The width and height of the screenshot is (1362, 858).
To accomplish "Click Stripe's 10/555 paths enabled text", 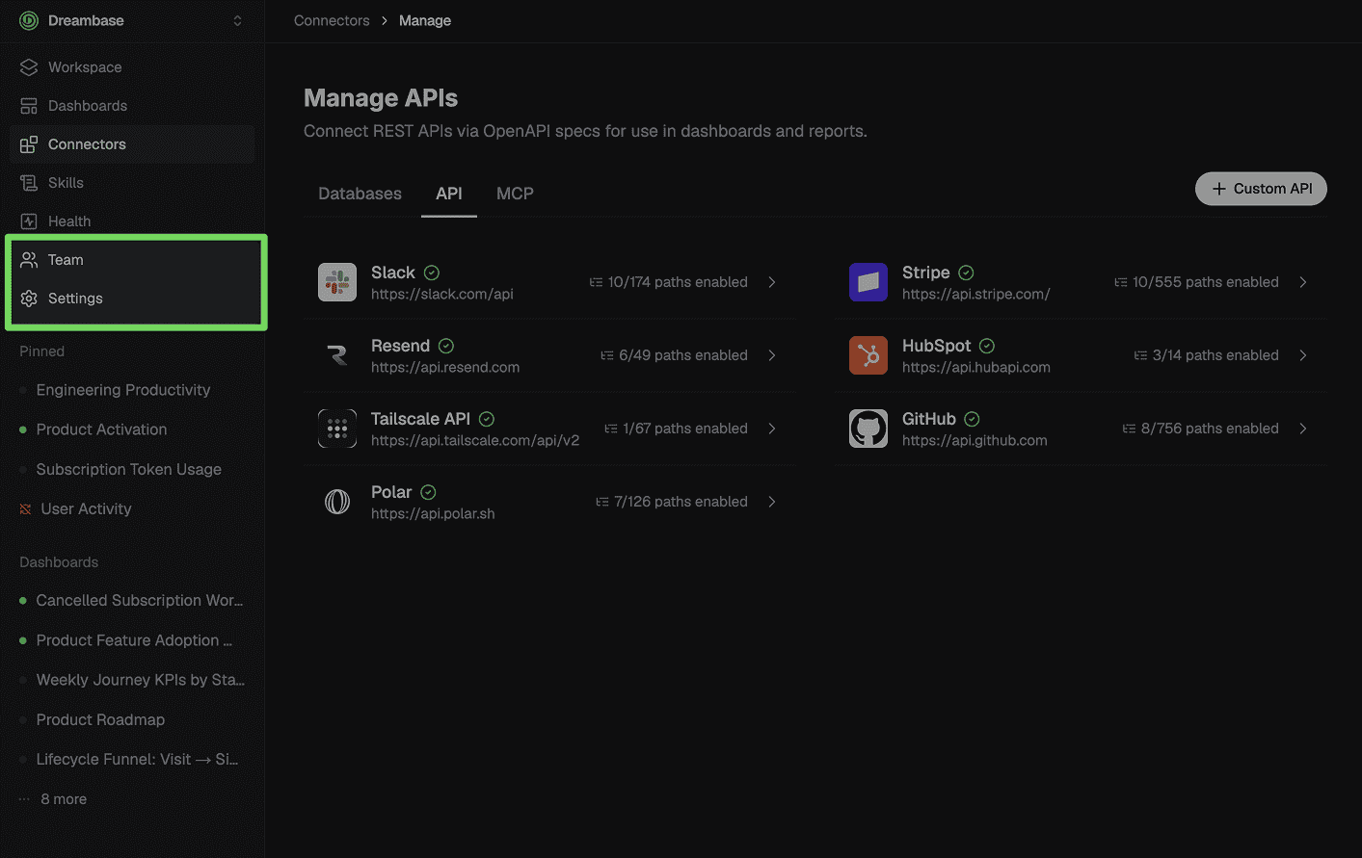I will click(1206, 282).
